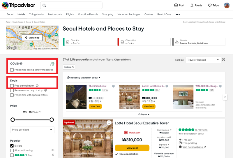Click the minimum price slider handle

[13, 120]
